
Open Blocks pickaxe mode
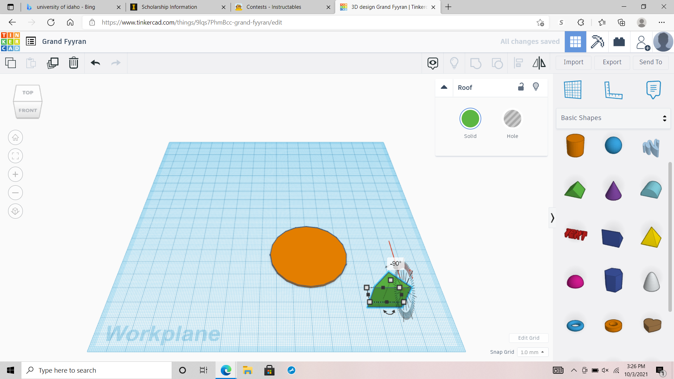pos(597,42)
